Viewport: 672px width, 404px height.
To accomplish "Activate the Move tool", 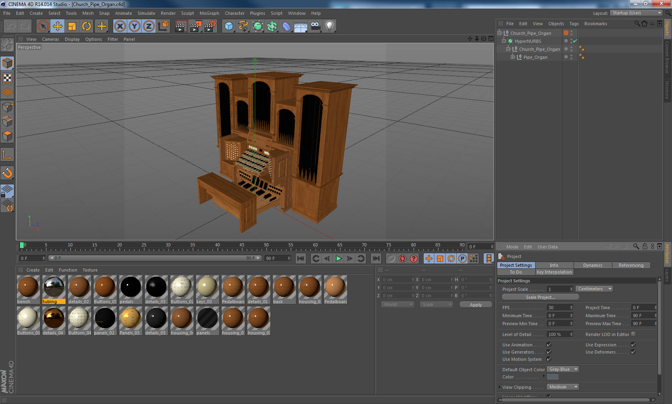I will pyautogui.click(x=58, y=26).
